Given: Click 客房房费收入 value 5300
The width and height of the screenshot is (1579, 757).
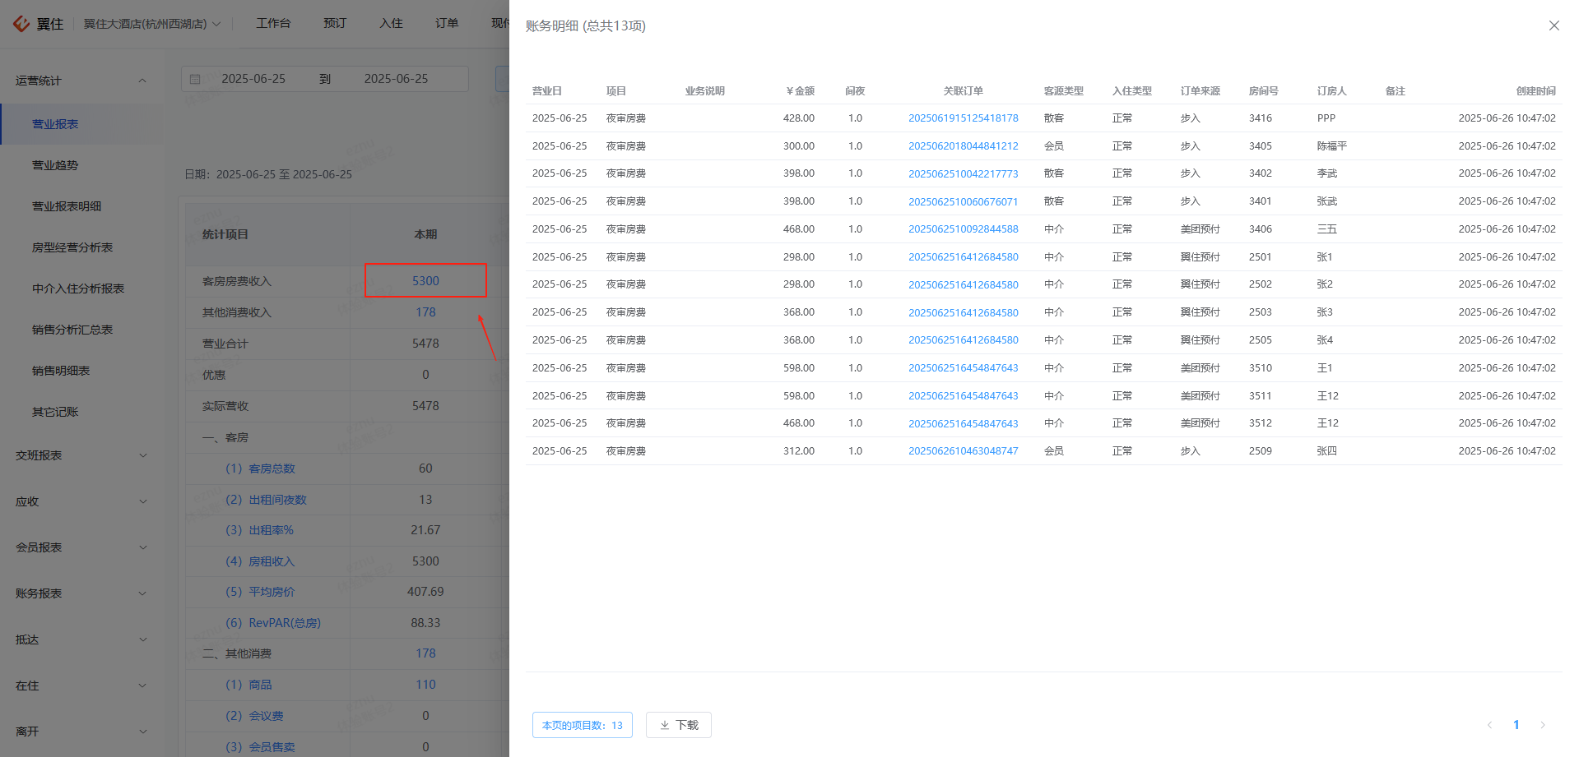Looking at the screenshot, I should click(425, 281).
